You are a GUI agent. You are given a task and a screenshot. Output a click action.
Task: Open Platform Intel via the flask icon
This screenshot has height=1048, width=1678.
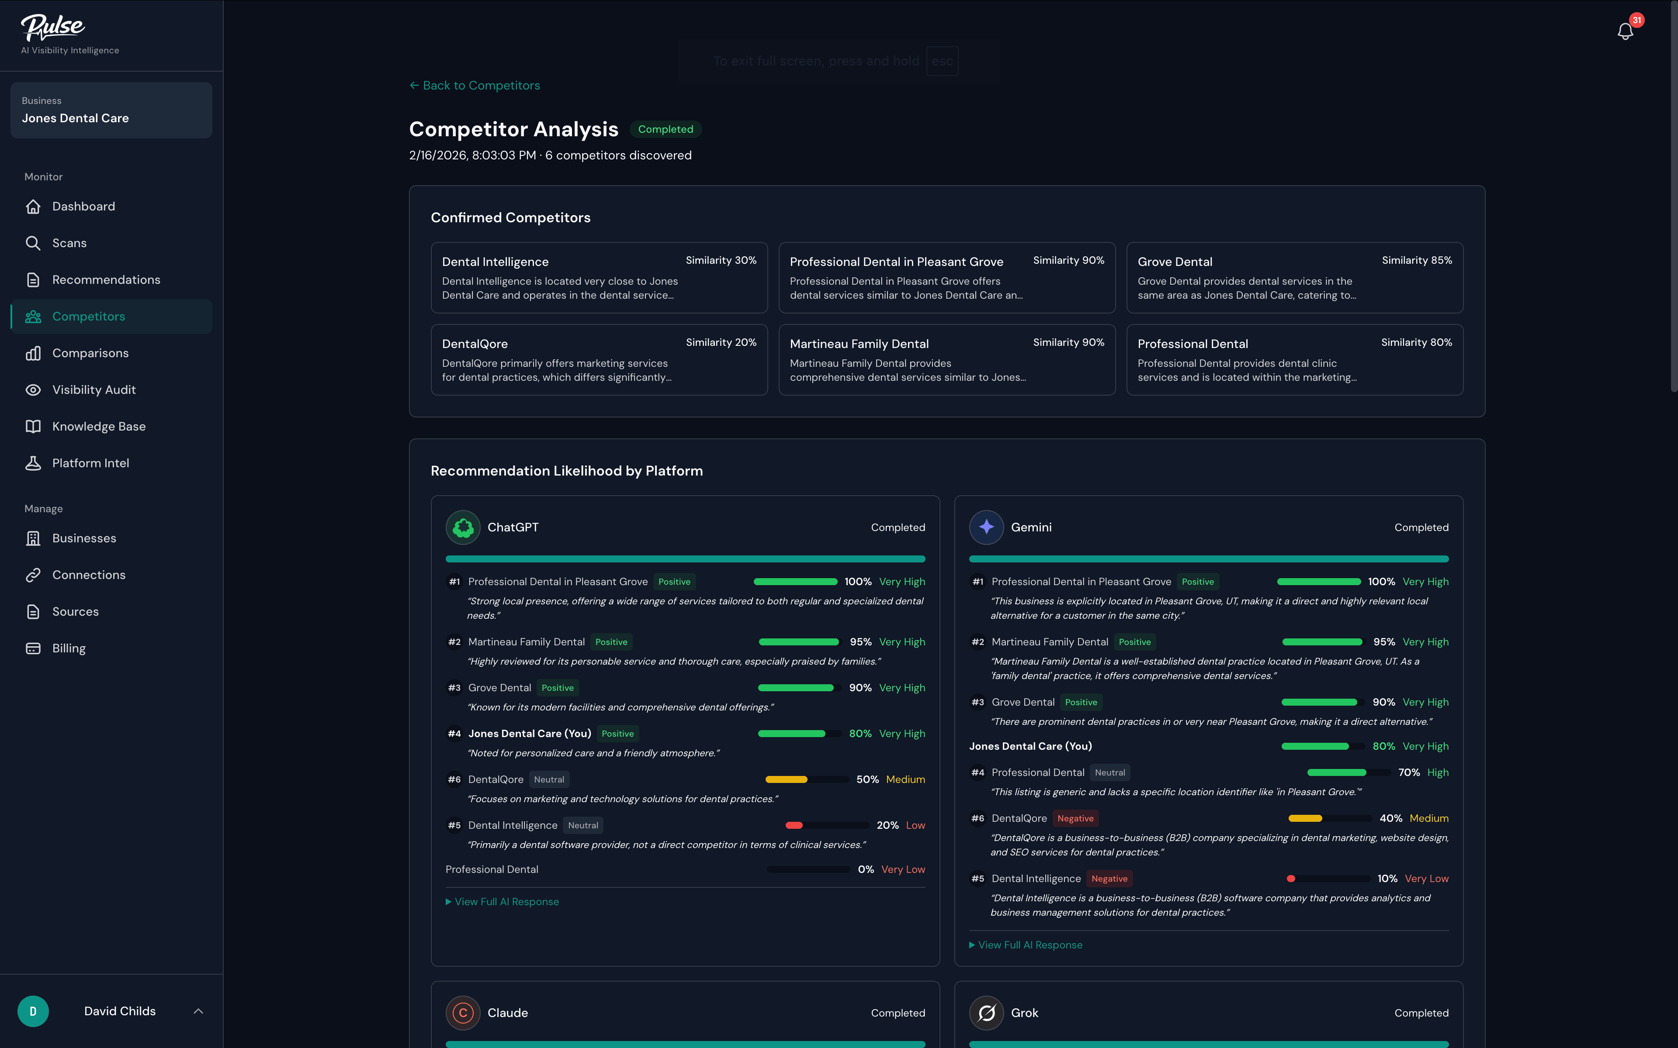33,463
